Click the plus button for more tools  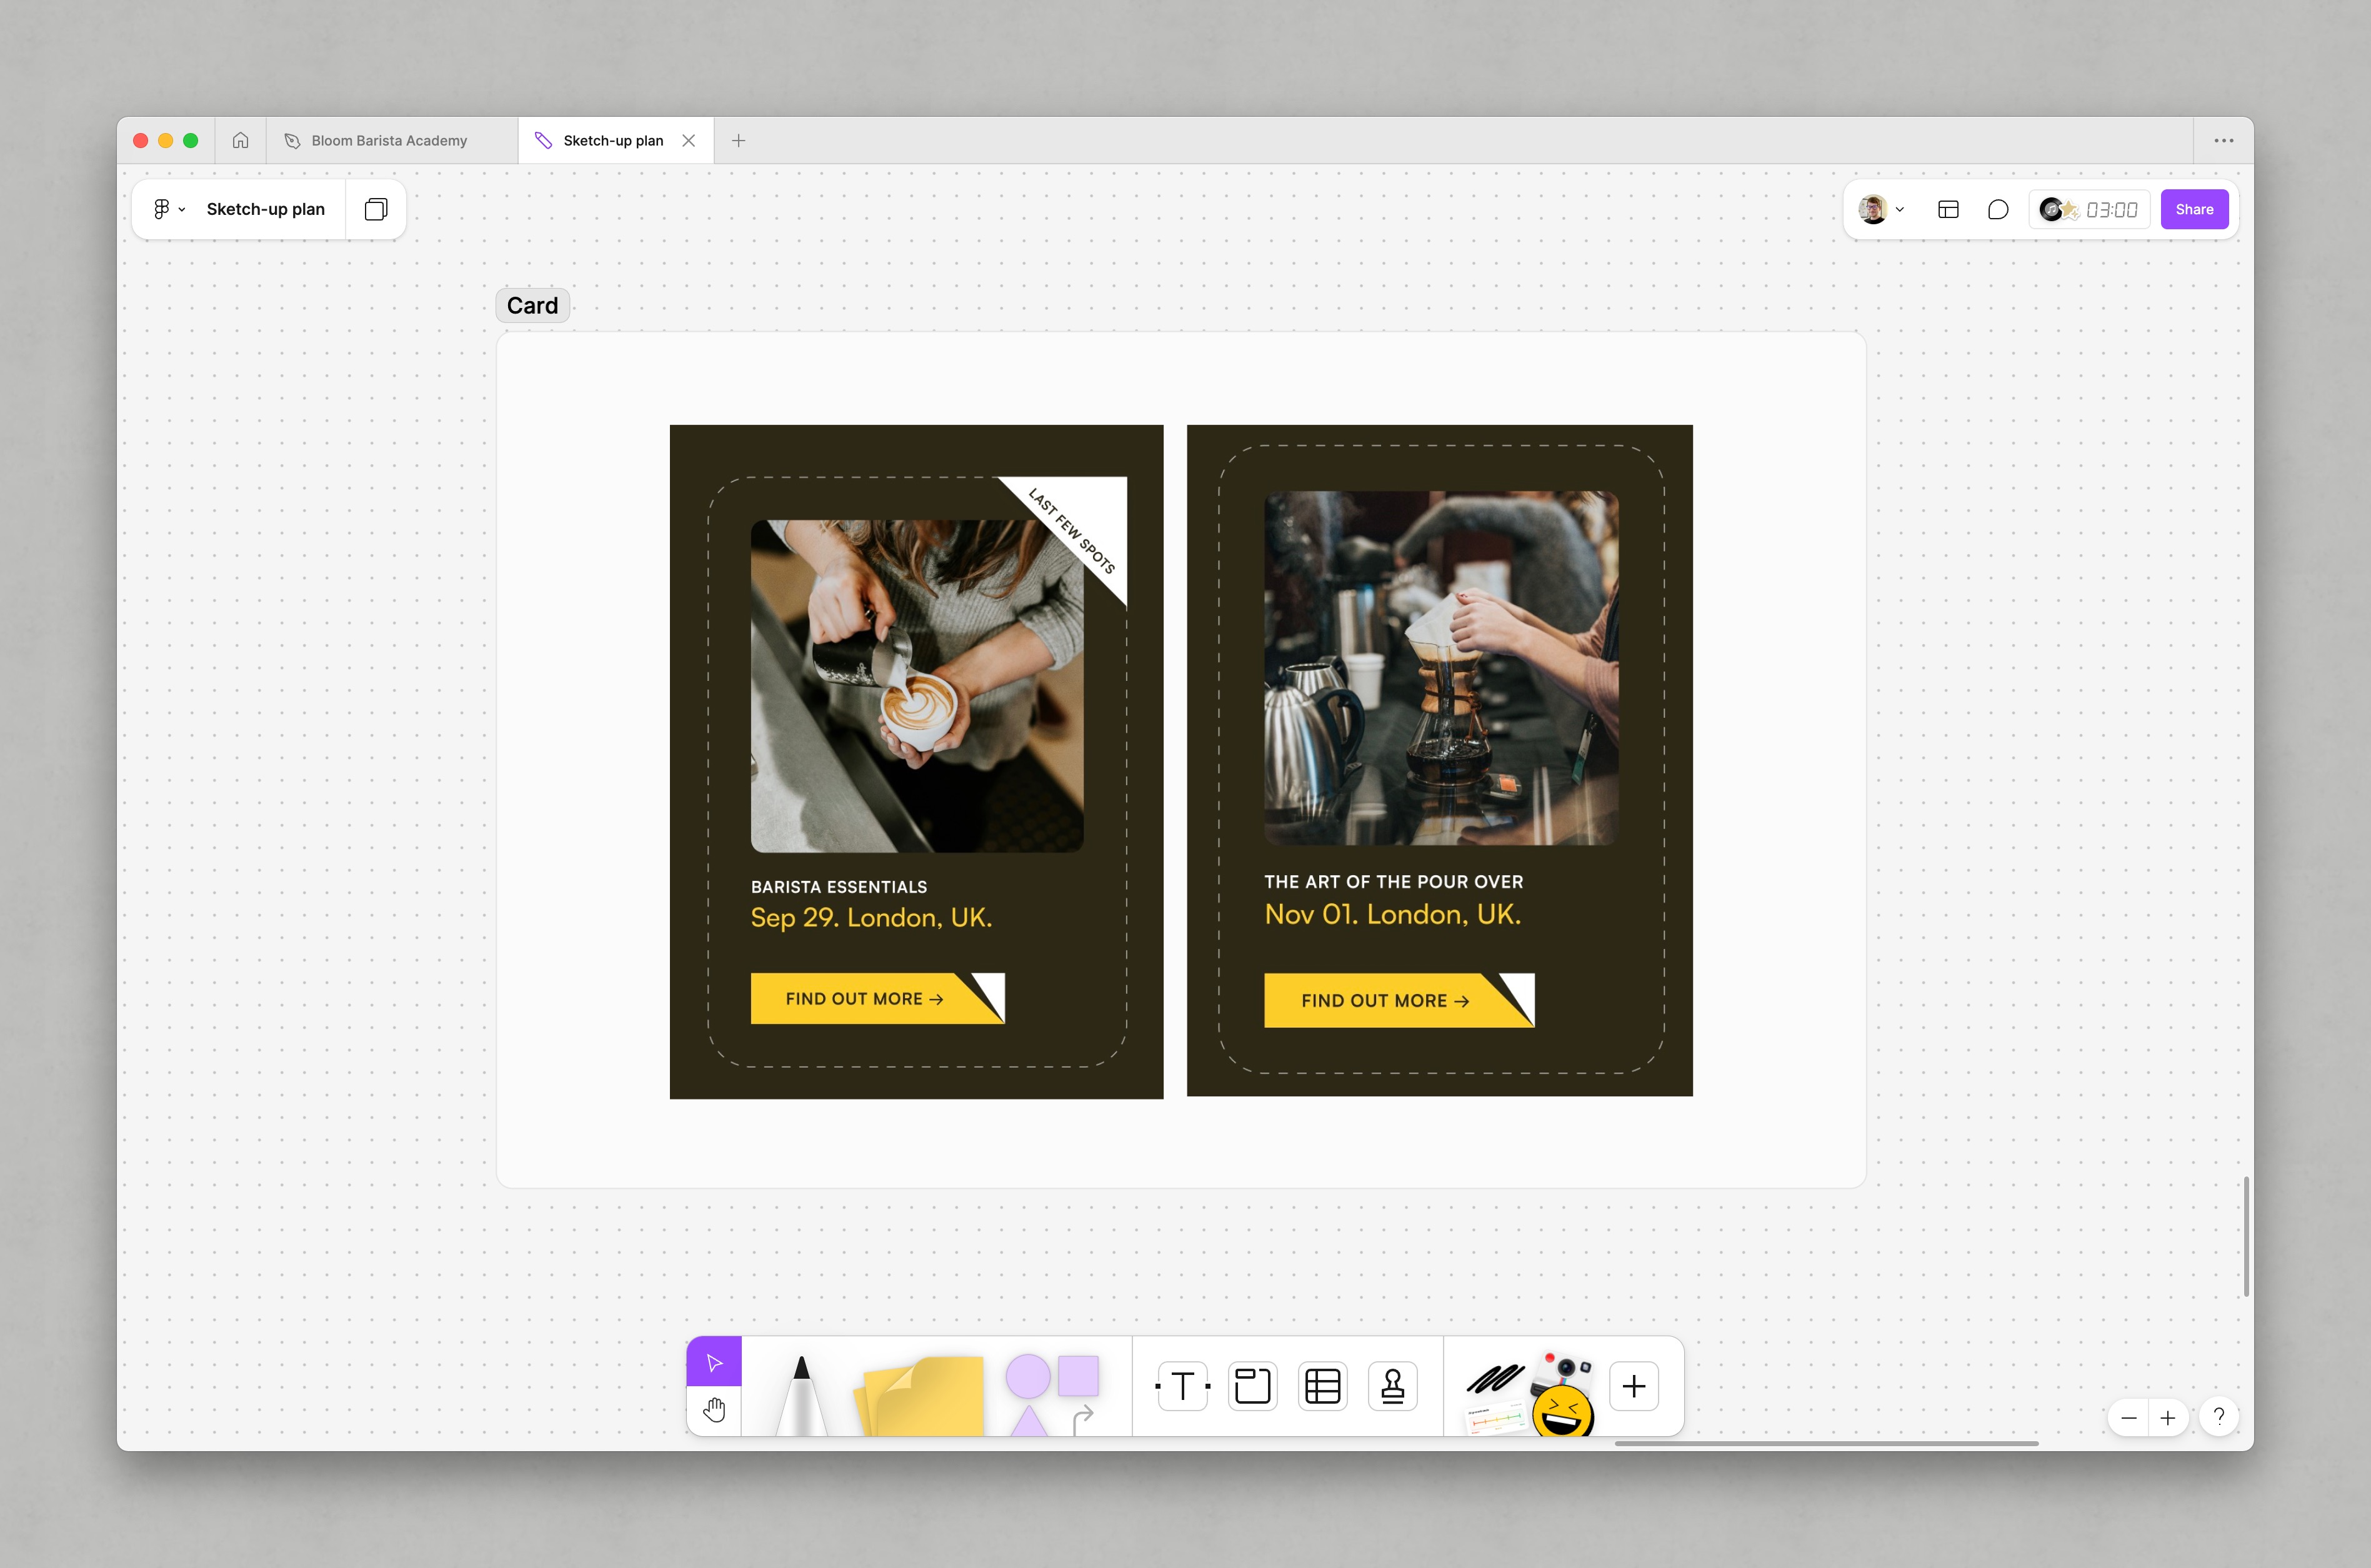[1634, 1386]
